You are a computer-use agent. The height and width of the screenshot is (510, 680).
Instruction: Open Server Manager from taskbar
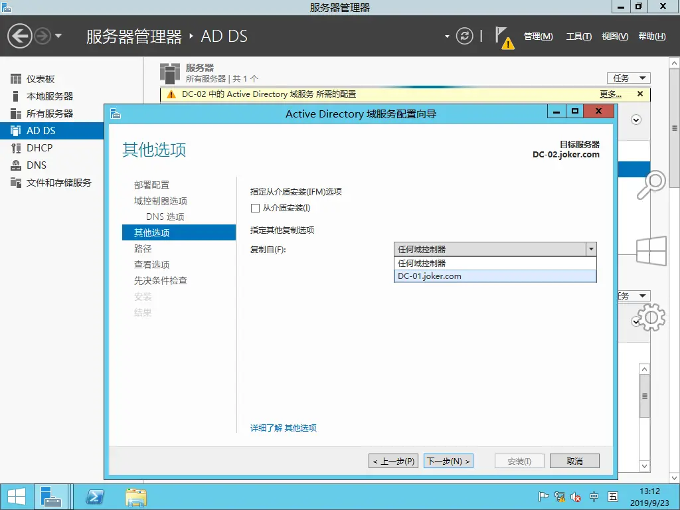tap(50, 497)
